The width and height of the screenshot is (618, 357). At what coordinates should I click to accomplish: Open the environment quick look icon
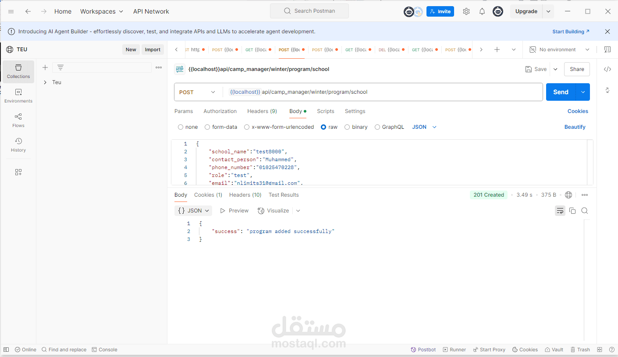(x=607, y=49)
